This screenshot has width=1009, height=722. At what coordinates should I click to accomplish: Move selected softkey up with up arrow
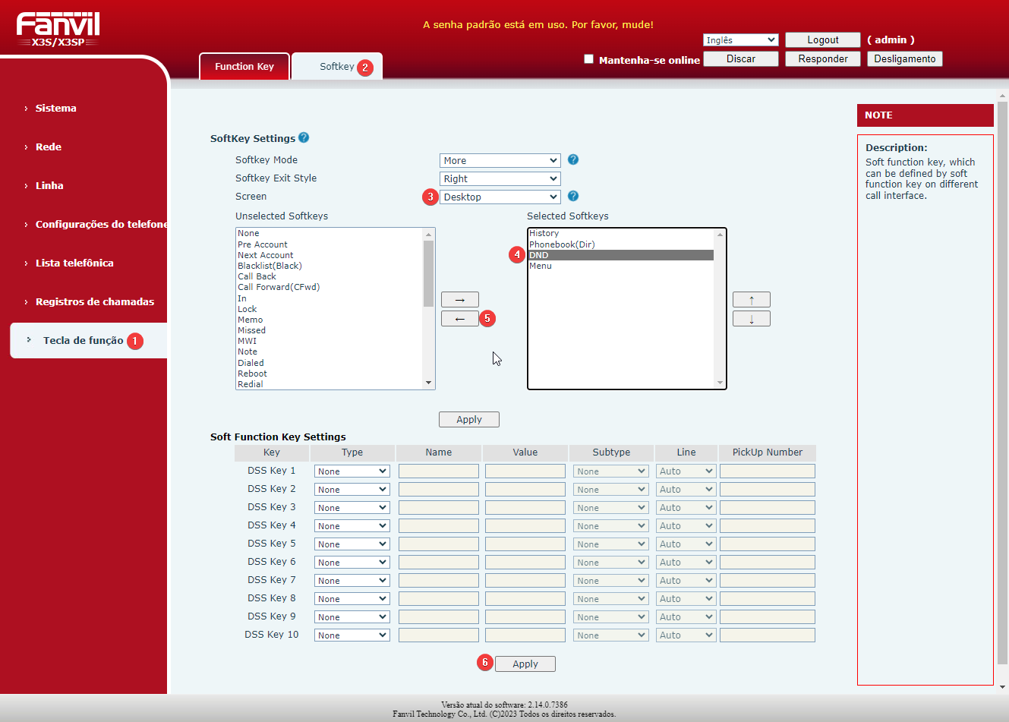pyautogui.click(x=751, y=300)
